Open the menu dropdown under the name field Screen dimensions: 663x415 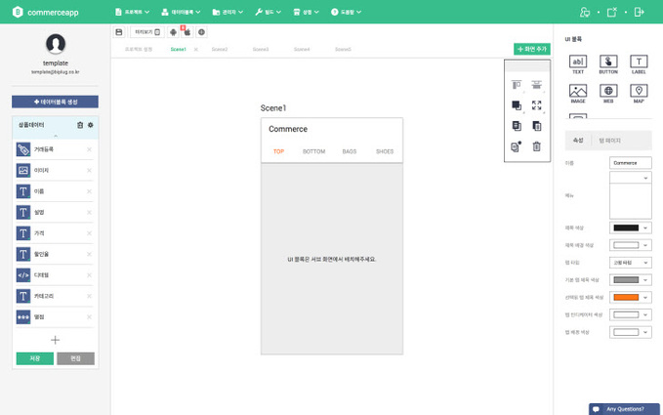click(x=631, y=178)
